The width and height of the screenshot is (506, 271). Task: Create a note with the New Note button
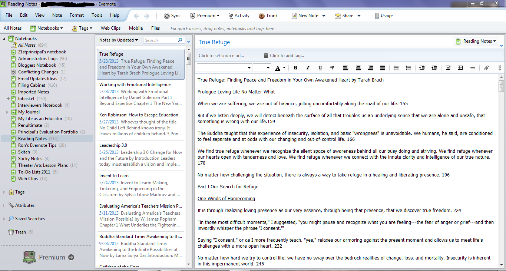coord(305,16)
